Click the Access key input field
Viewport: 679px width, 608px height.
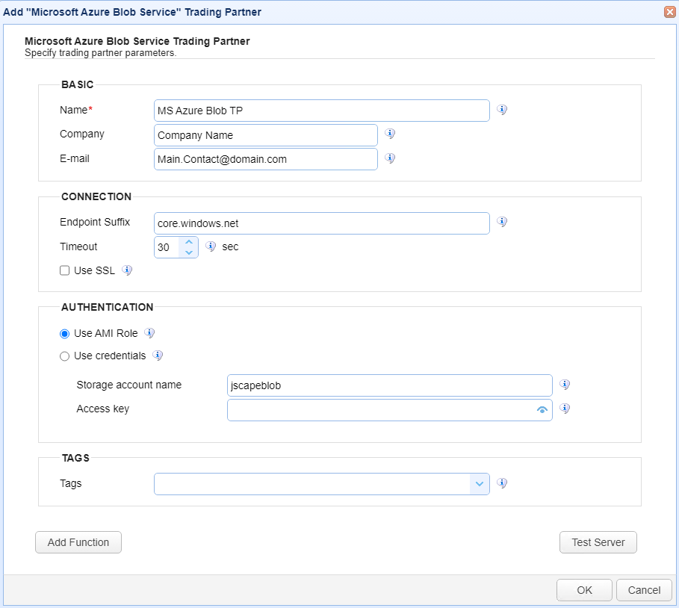pos(390,409)
